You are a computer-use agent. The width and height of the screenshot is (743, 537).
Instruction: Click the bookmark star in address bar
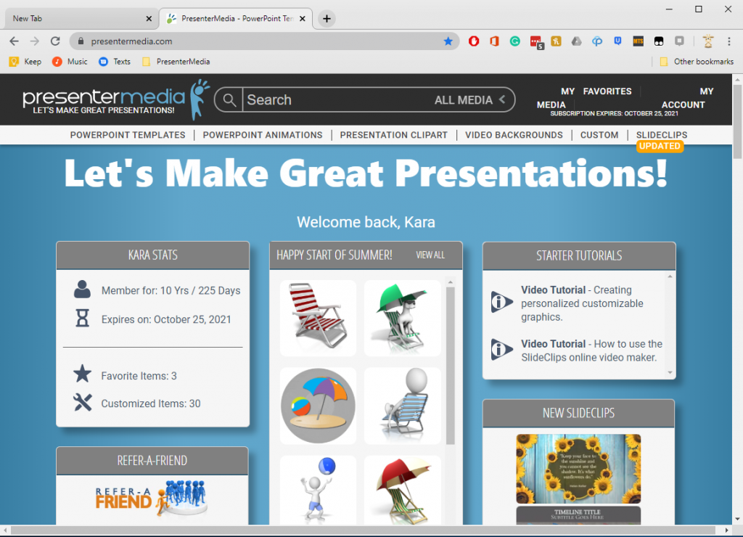click(x=448, y=41)
